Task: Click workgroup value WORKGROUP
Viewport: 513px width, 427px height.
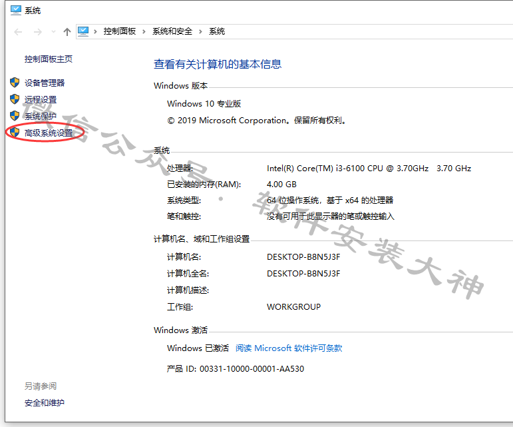Action: click(x=294, y=307)
